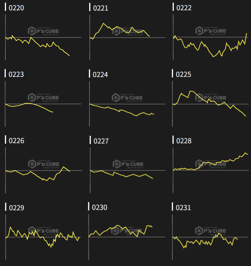The height and width of the screenshot is (266, 251).
Task: Click the 0222 machine number heading
Action: (x=184, y=8)
